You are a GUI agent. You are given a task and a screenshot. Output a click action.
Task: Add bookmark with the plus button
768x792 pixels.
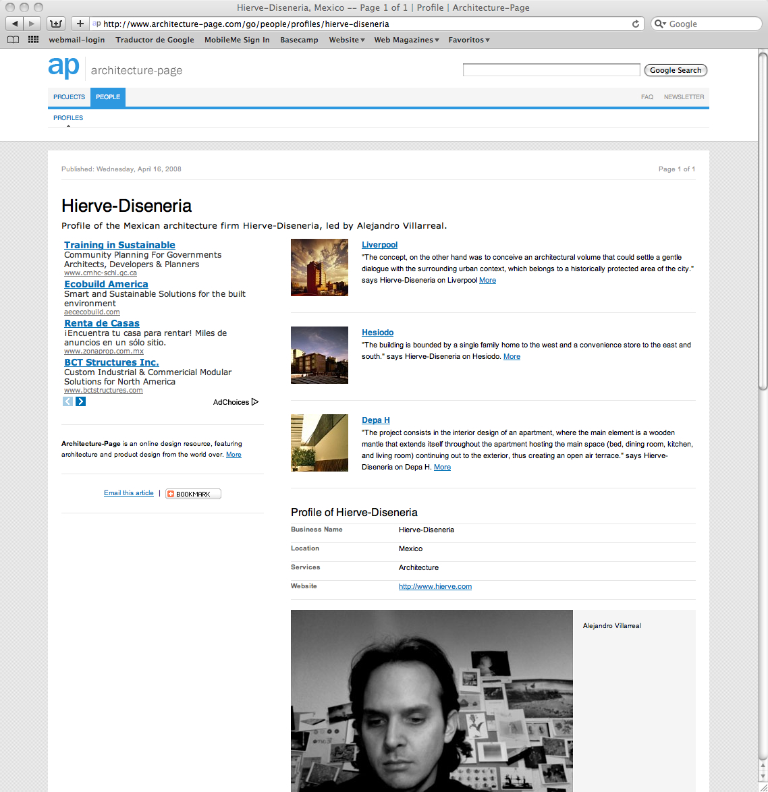click(x=80, y=24)
